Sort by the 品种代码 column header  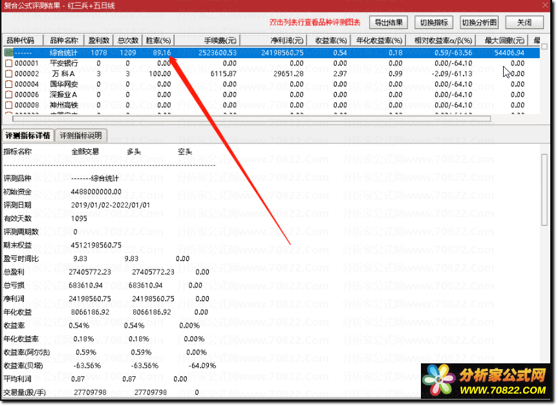23,40
